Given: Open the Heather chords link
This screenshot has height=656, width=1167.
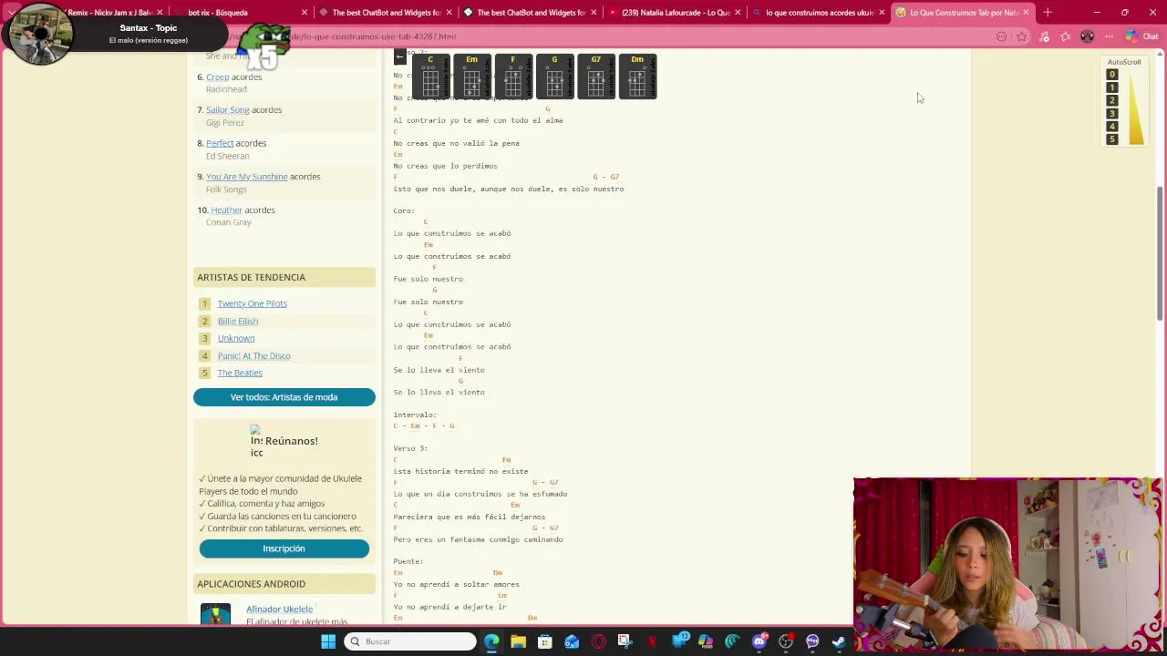Looking at the screenshot, I should click(226, 210).
